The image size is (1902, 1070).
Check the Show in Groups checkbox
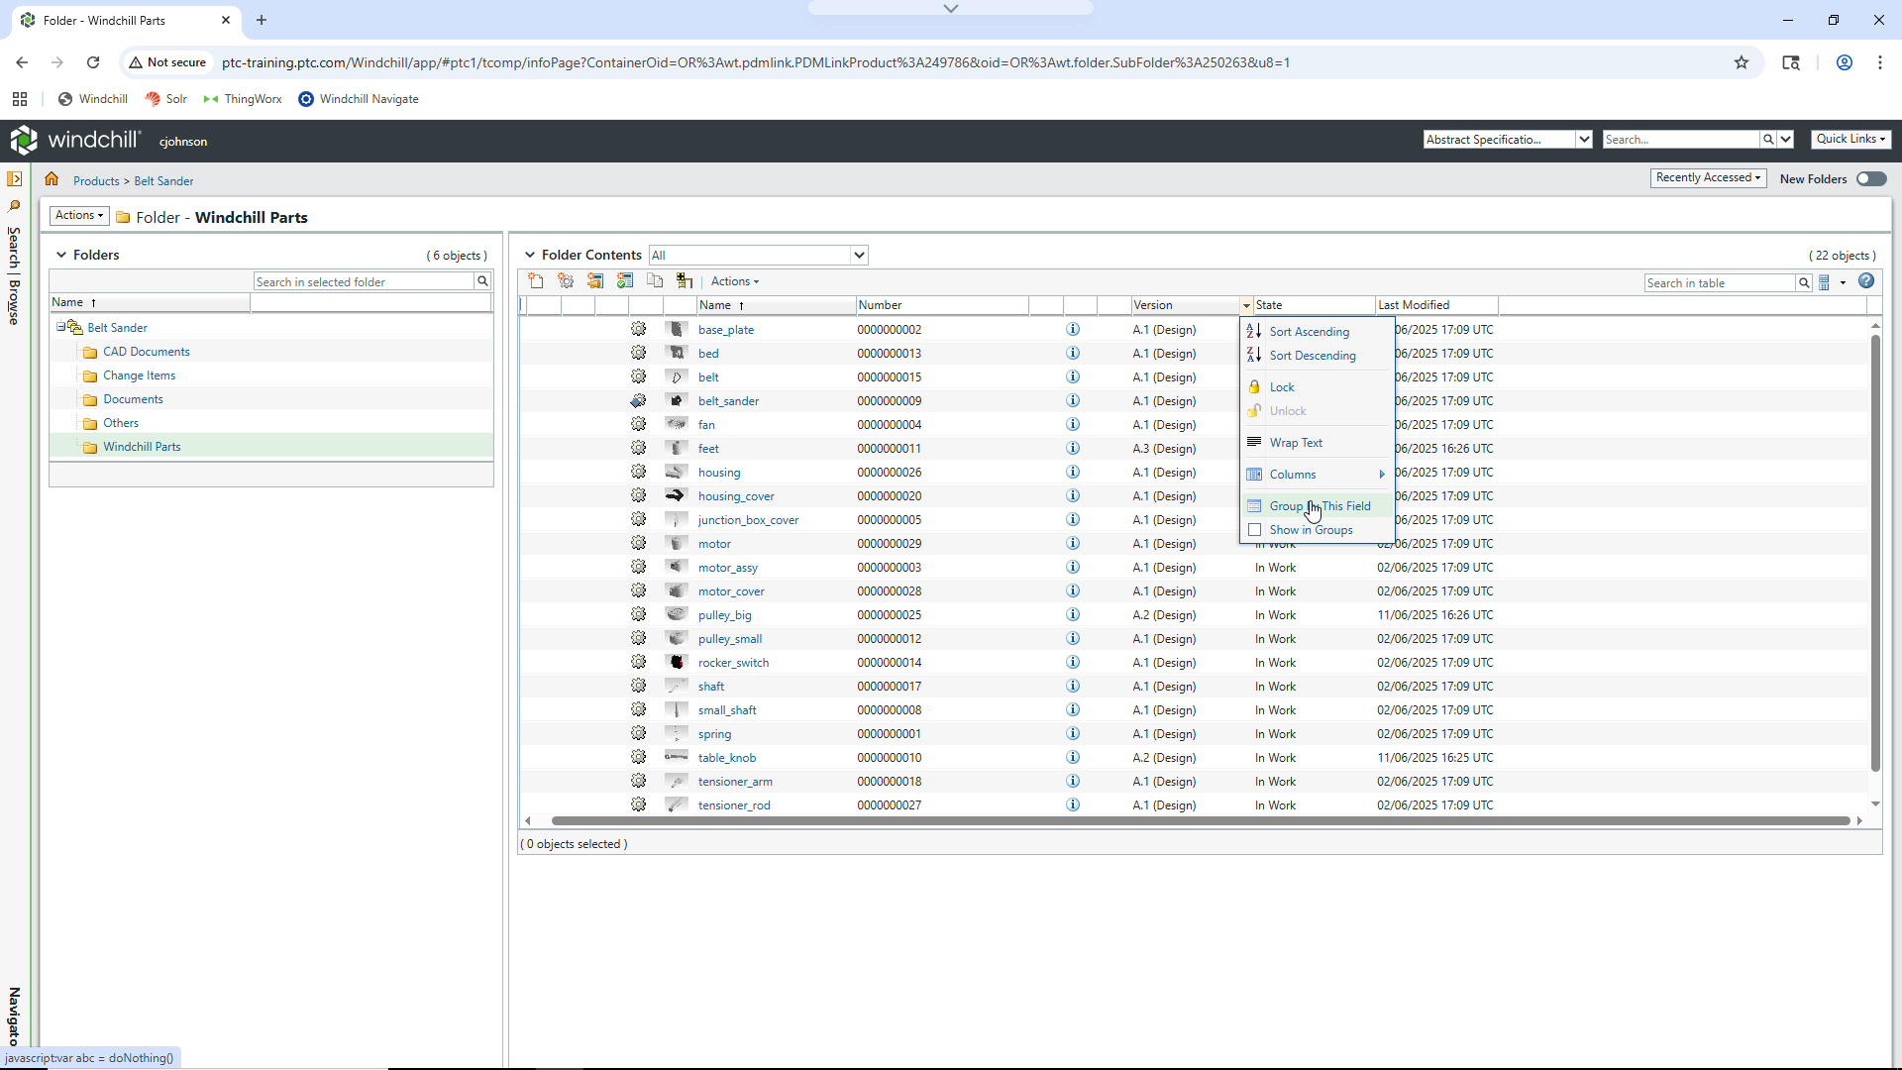(x=1255, y=530)
